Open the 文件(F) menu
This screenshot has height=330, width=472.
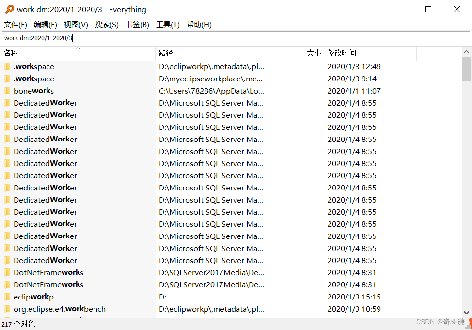coord(16,25)
